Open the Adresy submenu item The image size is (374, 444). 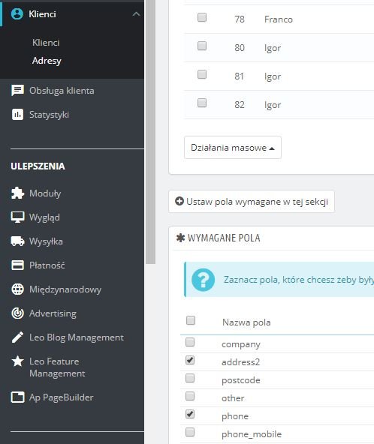pyautogui.click(x=47, y=61)
